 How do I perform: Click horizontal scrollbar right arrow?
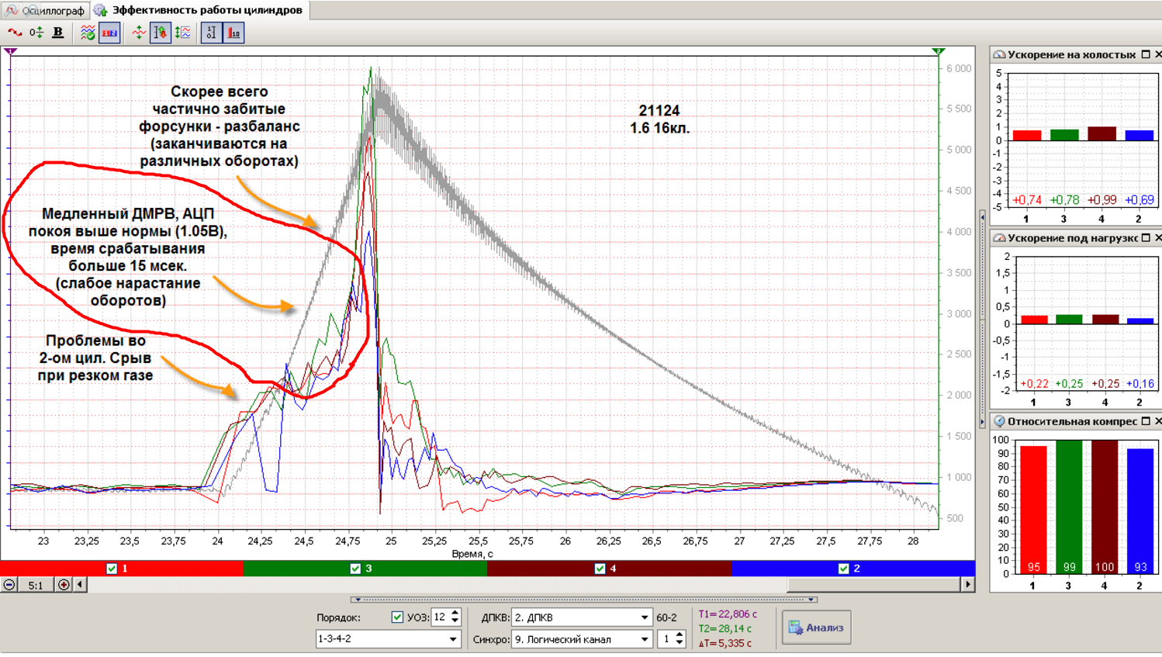click(x=967, y=585)
